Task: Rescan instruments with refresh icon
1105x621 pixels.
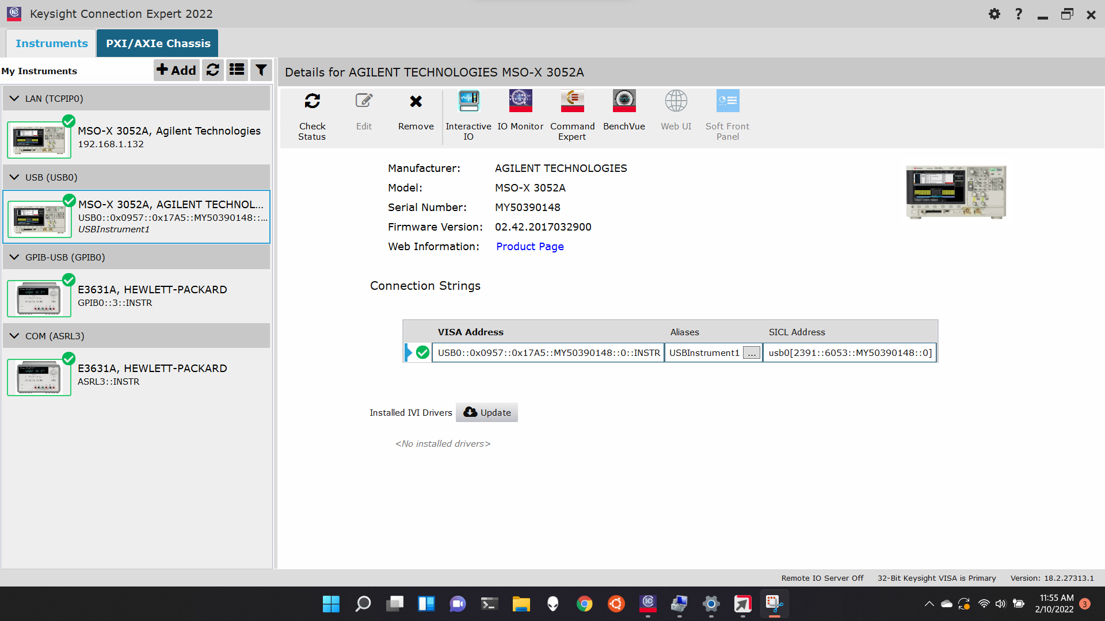Action: click(x=213, y=70)
